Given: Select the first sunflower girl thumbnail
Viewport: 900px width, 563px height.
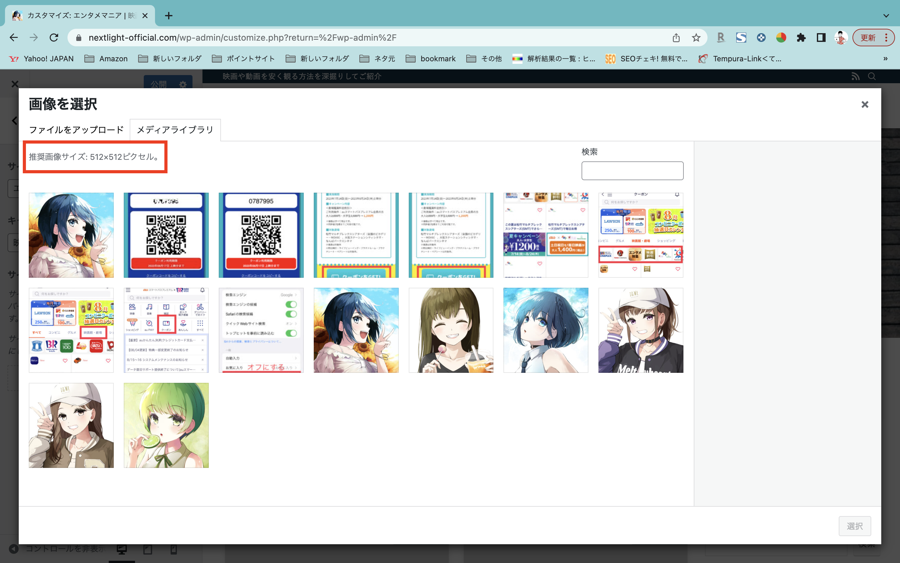Looking at the screenshot, I should (71, 235).
